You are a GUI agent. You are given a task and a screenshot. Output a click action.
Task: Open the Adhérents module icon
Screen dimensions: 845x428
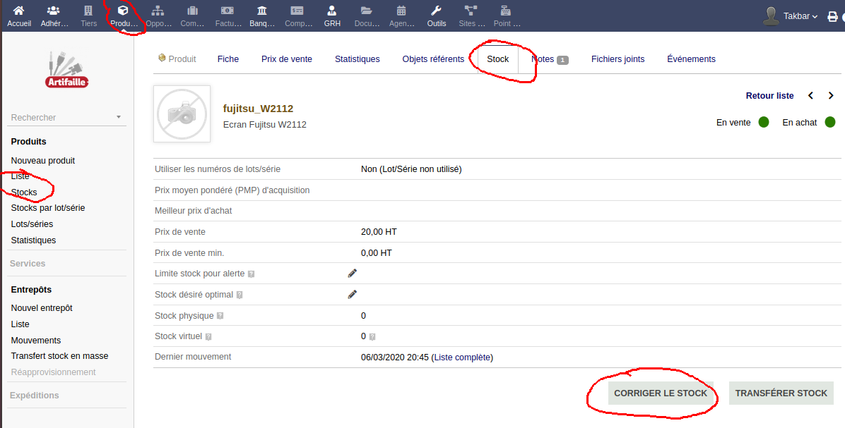tap(54, 11)
